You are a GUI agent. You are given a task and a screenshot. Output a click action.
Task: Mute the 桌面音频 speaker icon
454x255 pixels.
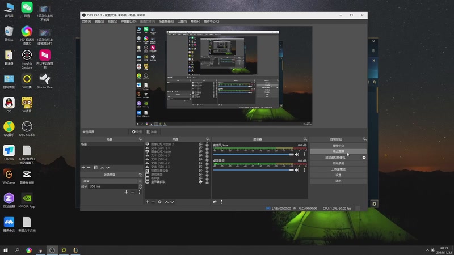(297, 170)
